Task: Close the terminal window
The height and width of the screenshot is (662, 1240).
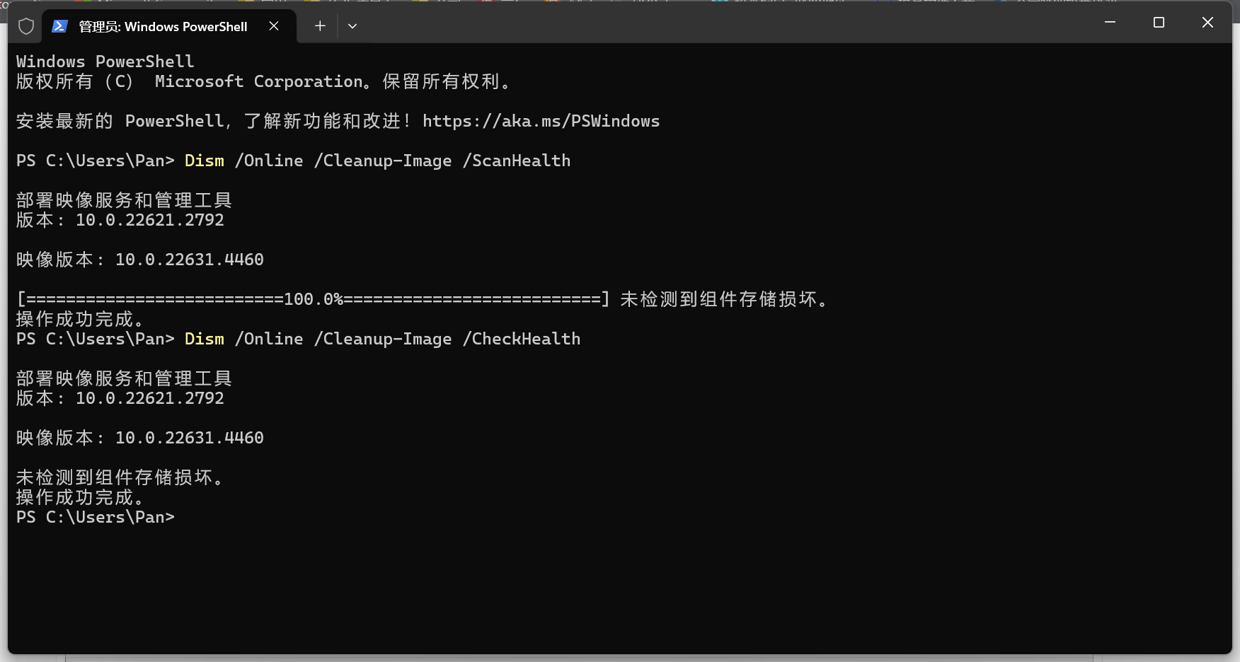Action: [x=1207, y=23]
